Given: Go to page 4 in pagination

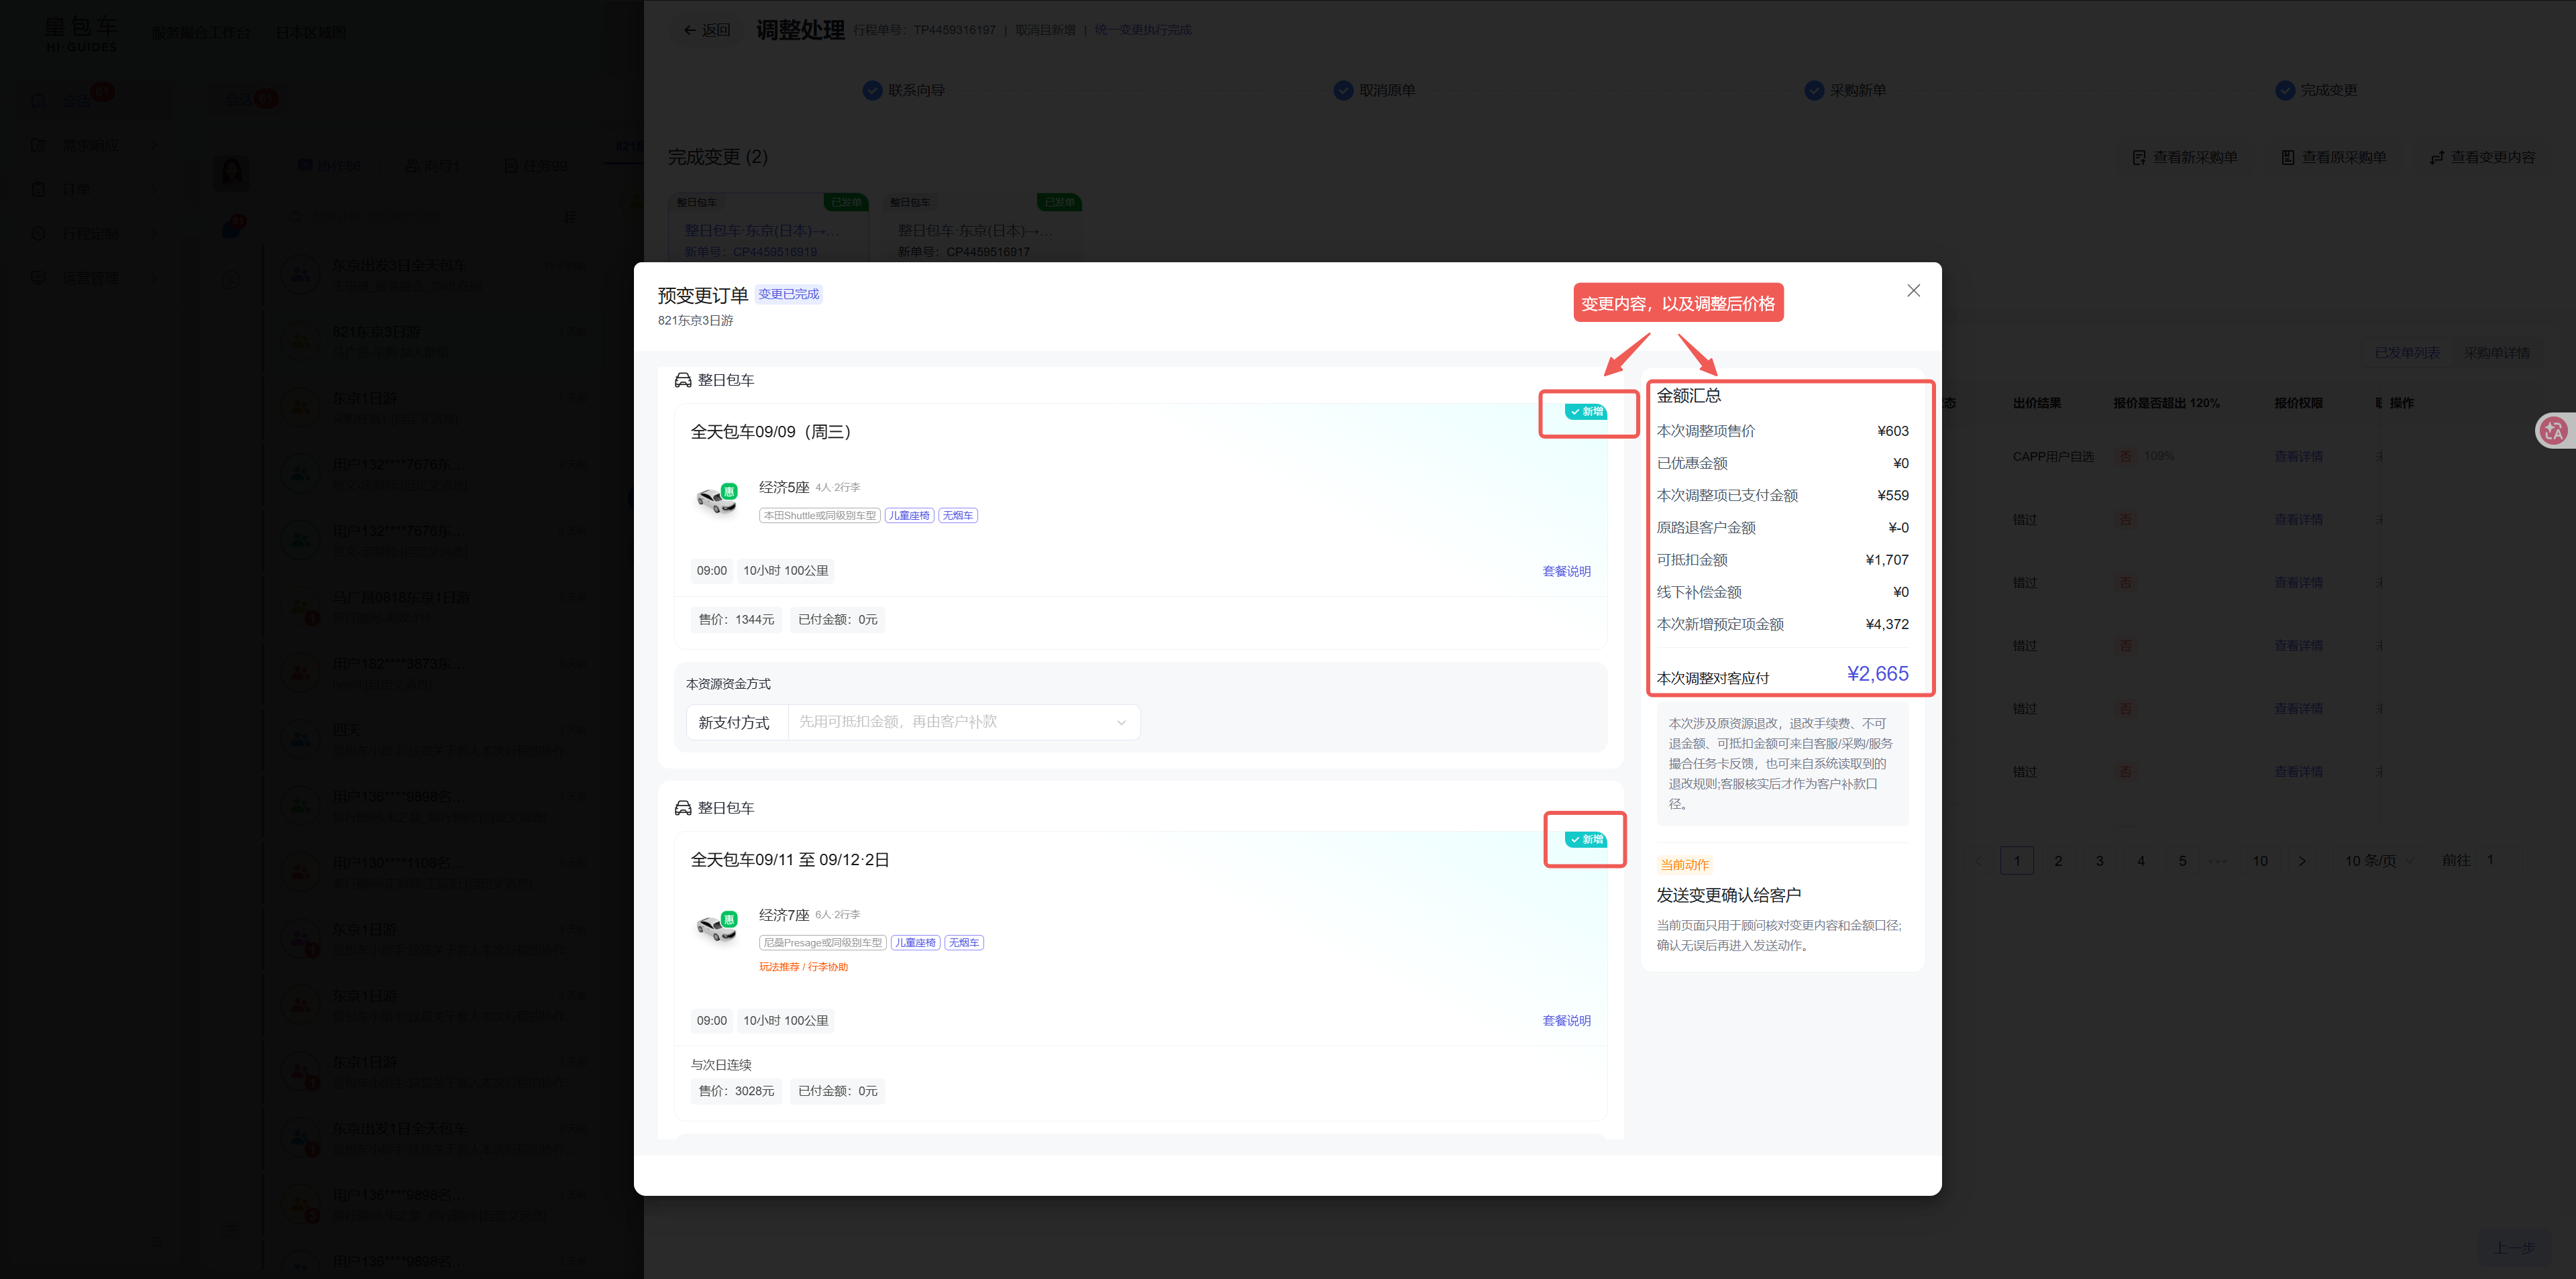Looking at the screenshot, I should [2141, 861].
